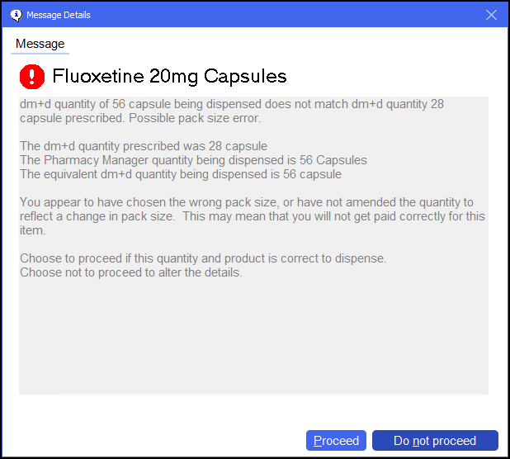510x459 pixels.
Task: Click line 'Pharmacy Manager quantity being dispensed'
Action: tap(193, 160)
